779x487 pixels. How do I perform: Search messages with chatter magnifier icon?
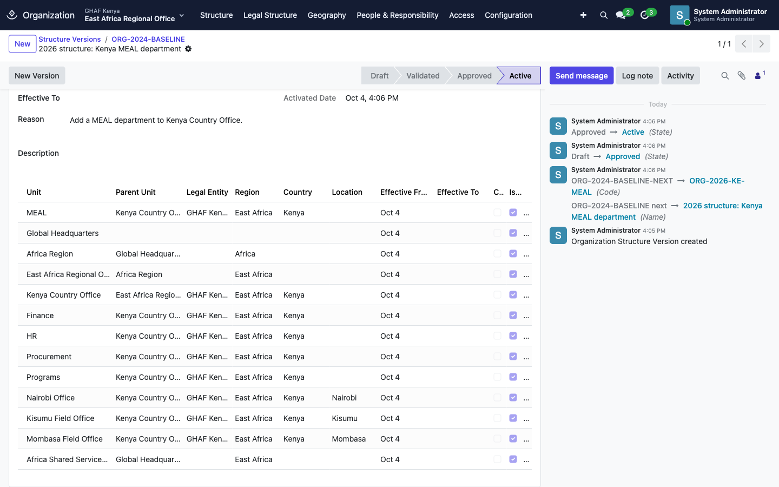click(725, 76)
